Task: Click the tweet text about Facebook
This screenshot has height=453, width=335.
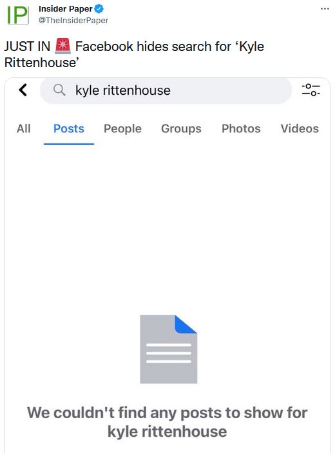Action: 134,54
